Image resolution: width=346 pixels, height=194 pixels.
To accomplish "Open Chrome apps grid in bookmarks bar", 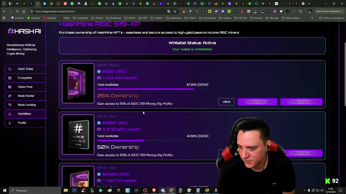I will 4,18.
